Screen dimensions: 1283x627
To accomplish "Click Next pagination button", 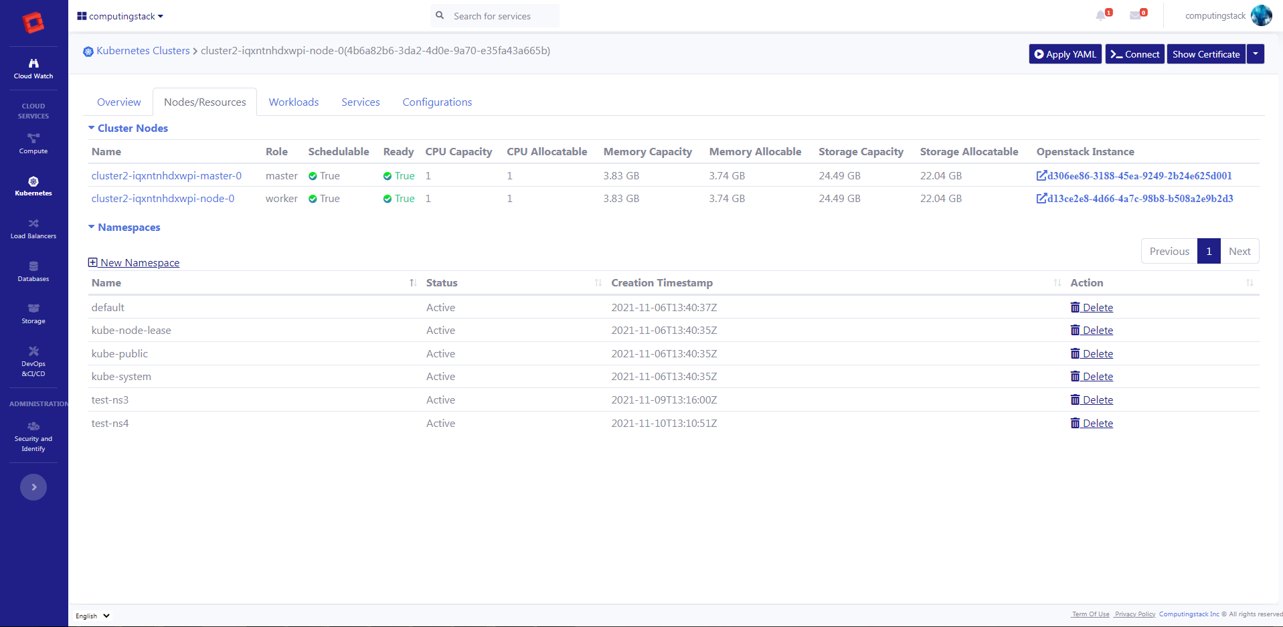I will coord(1239,251).
